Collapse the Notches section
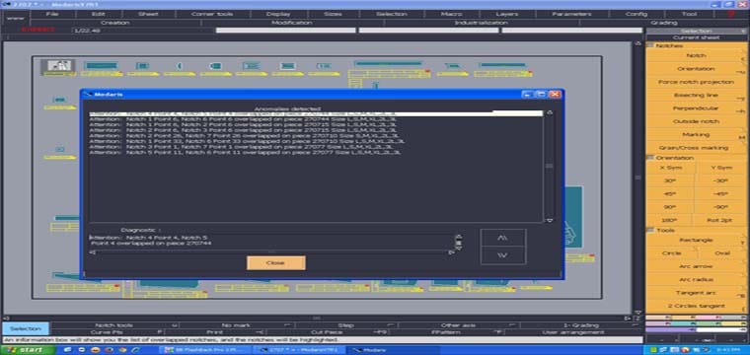Screen dimensions: 750x355 (650, 45)
